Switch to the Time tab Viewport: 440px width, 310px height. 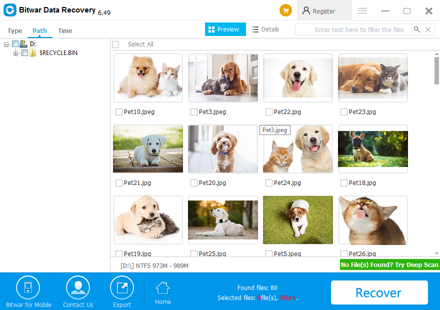65,31
